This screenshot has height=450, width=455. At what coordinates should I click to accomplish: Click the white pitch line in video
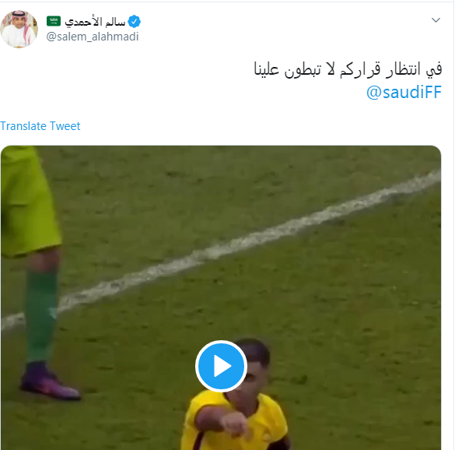(221, 251)
